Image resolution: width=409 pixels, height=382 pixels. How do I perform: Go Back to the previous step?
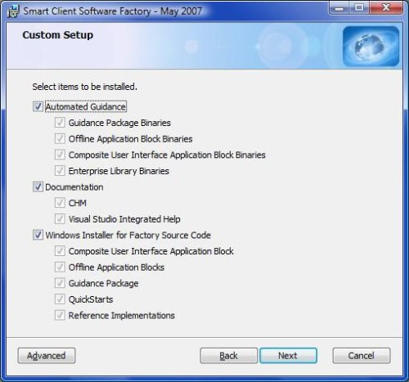(228, 356)
